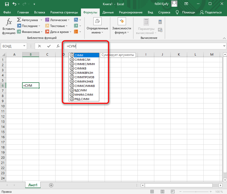
Task: Click the Insert Function fx ribbon button
Action: click(x=9, y=26)
